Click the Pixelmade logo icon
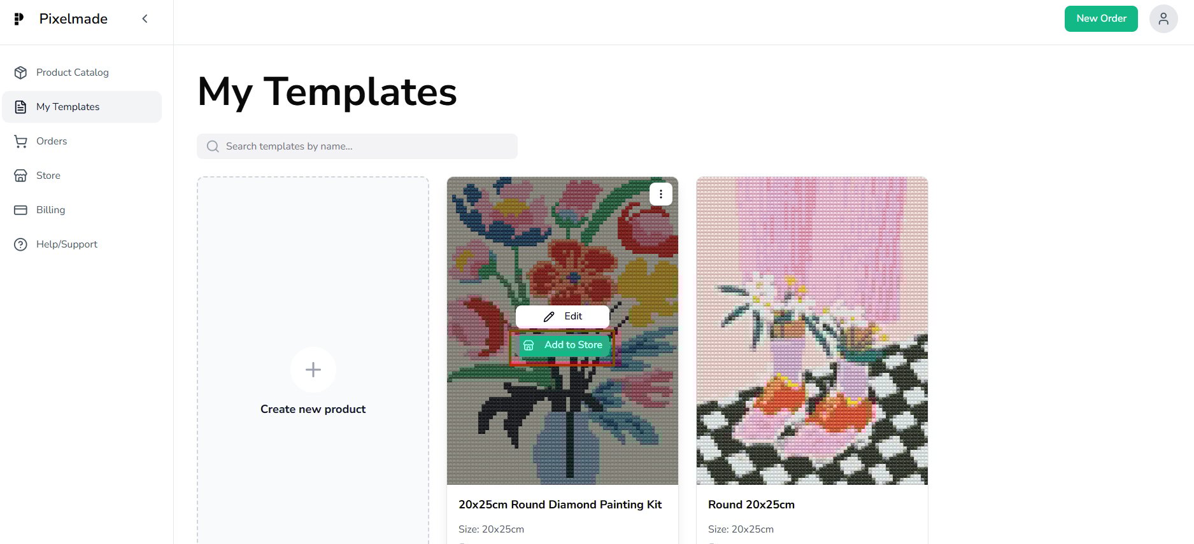The width and height of the screenshot is (1194, 544). click(x=19, y=19)
